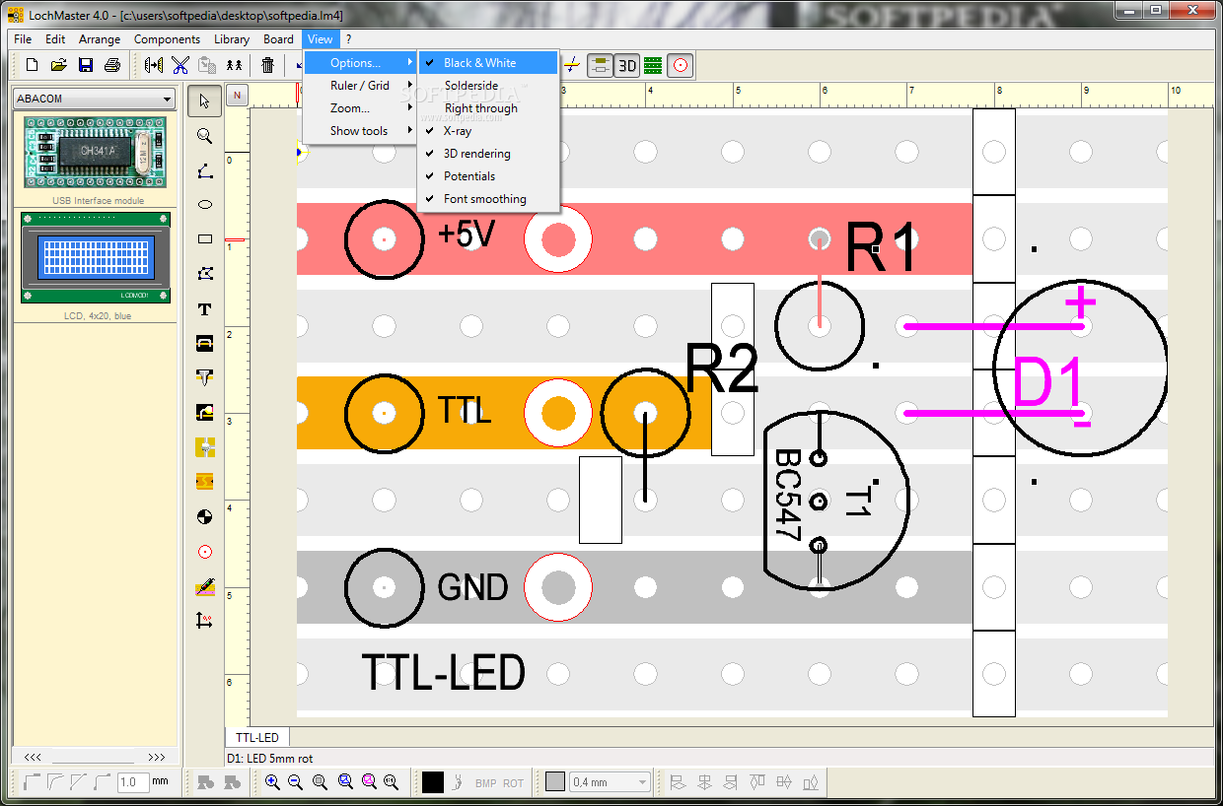Select the polygon drawing tool
1223x806 pixels.
tap(204, 273)
